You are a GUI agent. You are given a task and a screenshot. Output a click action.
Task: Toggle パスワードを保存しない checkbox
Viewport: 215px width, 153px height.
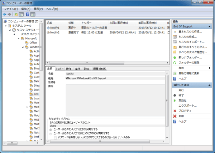tap(56, 138)
